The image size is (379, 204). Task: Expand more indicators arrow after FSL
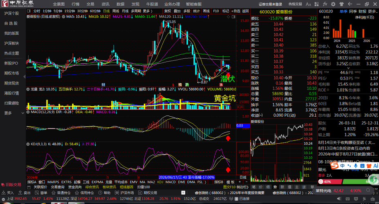pyautogui.click(x=206, y=182)
